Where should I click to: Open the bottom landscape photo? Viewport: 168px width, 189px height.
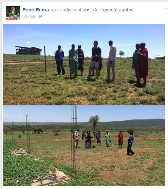click(x=84, y=146)
